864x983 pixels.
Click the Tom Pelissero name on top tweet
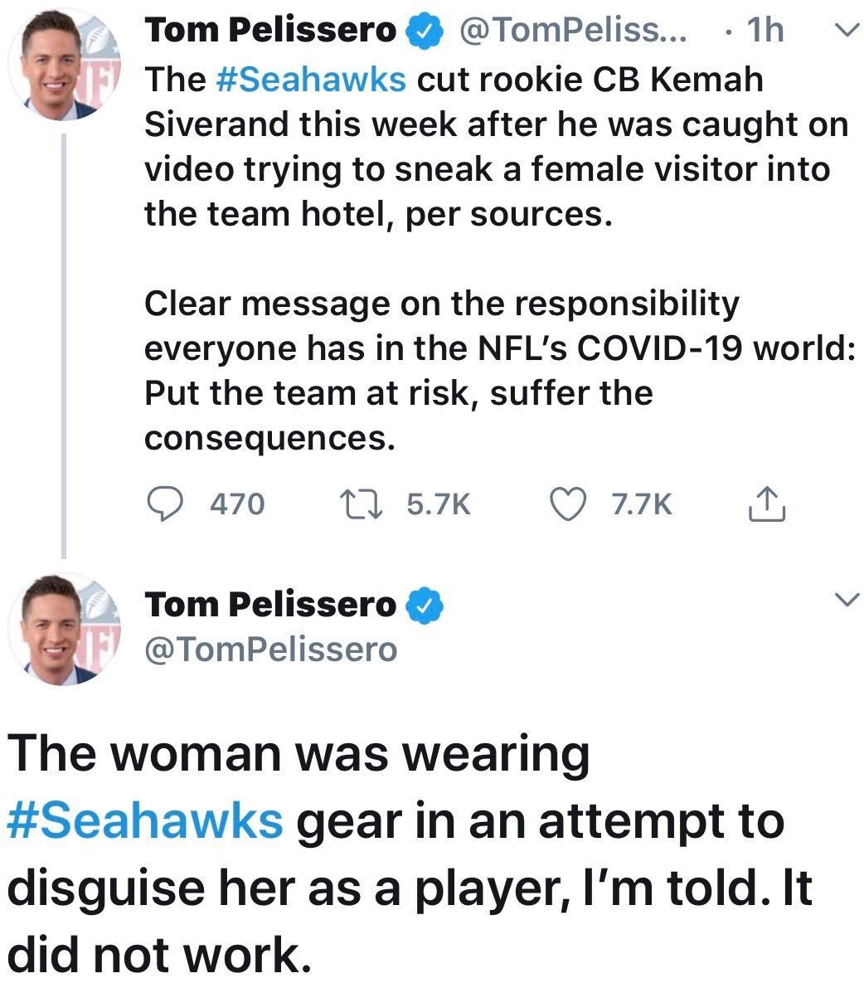click(270, 32)
